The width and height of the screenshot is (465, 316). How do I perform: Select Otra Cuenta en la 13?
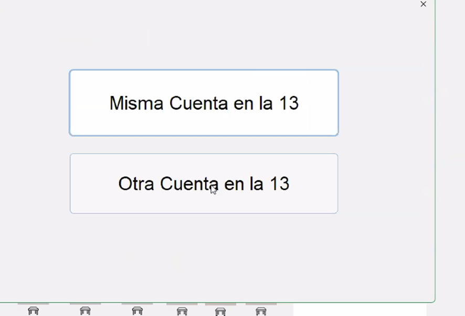204,183
